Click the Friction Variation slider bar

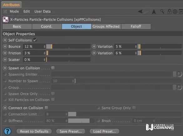(x=160, y=53)
